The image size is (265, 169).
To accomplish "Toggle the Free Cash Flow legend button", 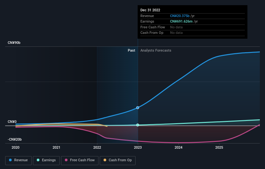I will click(x=80, y=160).
